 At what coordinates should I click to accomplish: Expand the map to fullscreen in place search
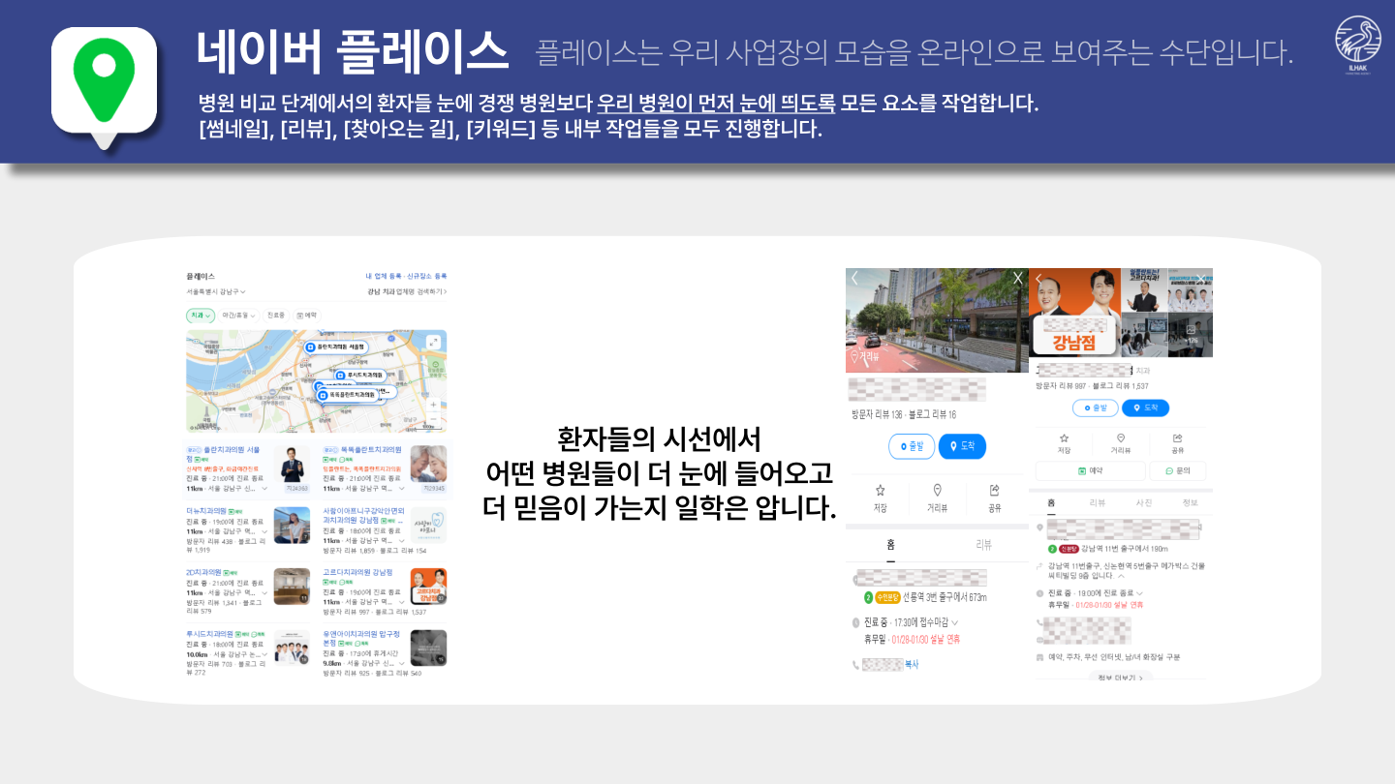pos(433,342)
